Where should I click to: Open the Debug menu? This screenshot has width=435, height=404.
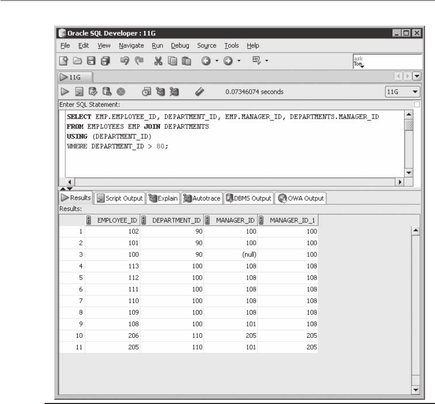click(180, 46)
